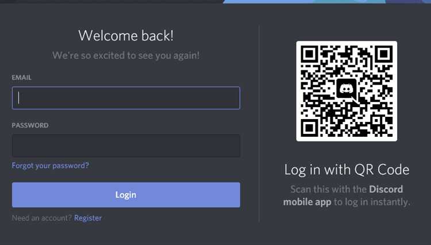Click the bold Discord mobile app text
The height and width of the screenshot is (245, 431).
(x=343, y=195)
